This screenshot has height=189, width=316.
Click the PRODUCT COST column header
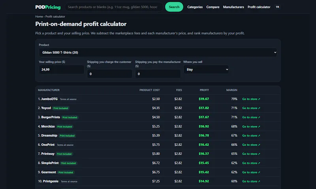[150, 90]
